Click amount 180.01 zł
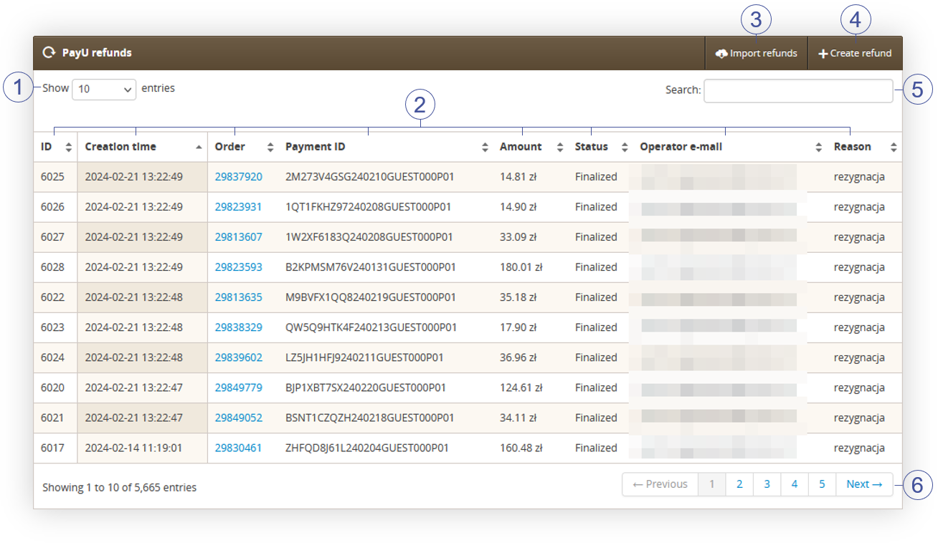 [521, 267]
